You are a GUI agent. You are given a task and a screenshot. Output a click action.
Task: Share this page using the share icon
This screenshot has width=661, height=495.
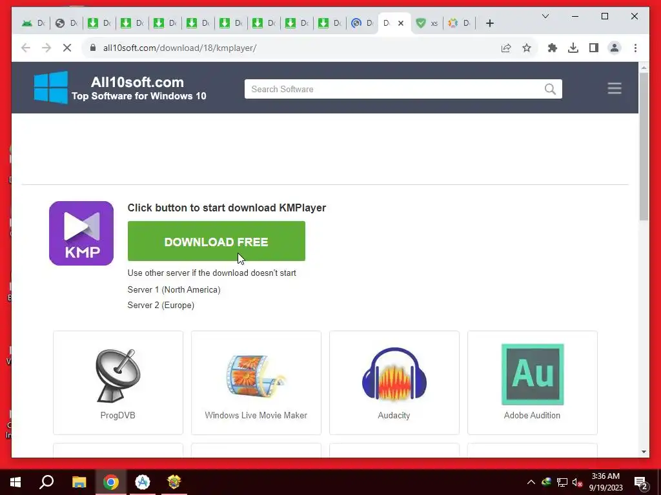click(506, 48)
